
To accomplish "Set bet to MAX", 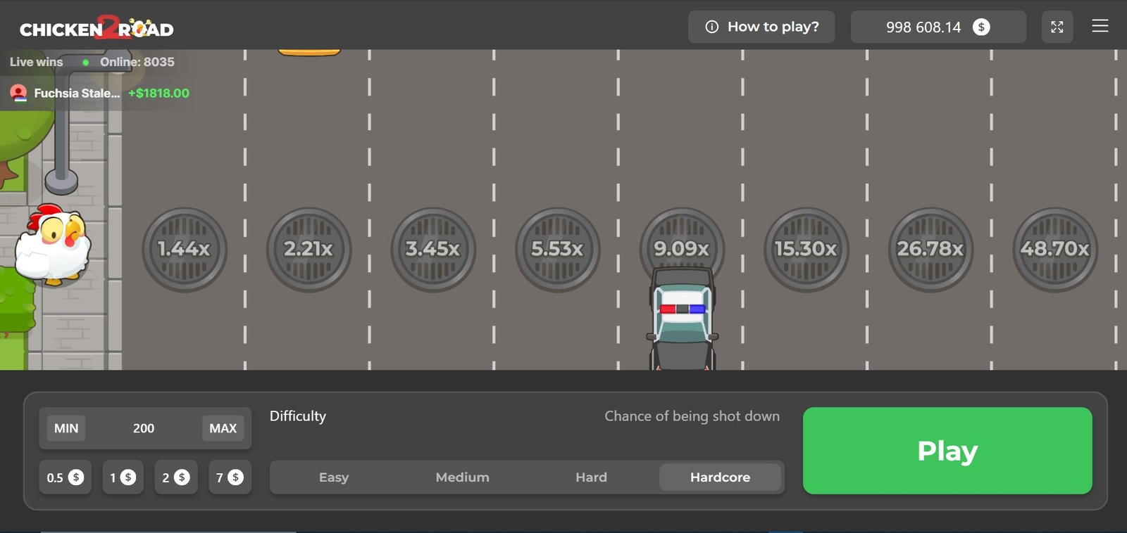I will coord(223,428).
